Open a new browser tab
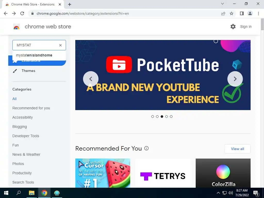Viewport: 264px width, 198px height. [70, 4]
